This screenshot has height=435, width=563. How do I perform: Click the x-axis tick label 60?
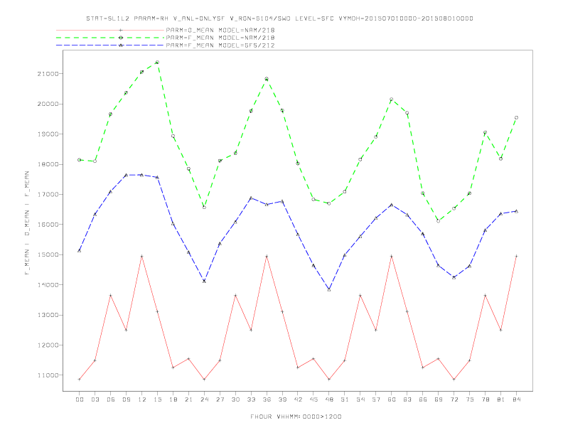392,399
